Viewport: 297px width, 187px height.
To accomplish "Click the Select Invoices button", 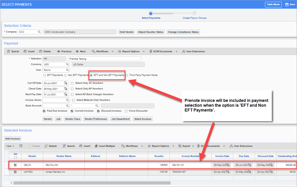I will tap(143, 119).
